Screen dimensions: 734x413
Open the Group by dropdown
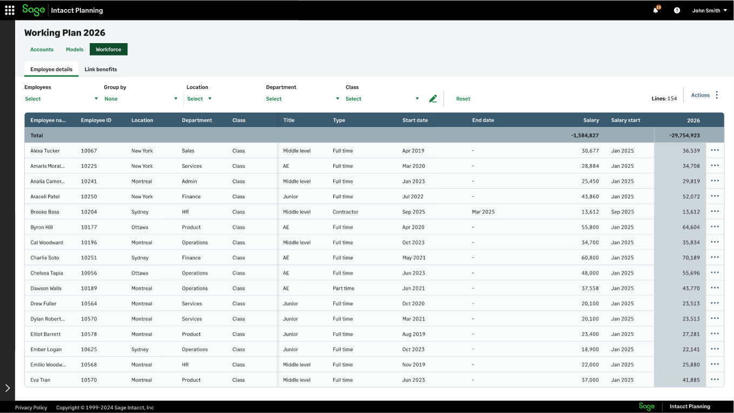pyautogui.click(x=141, y=99)
